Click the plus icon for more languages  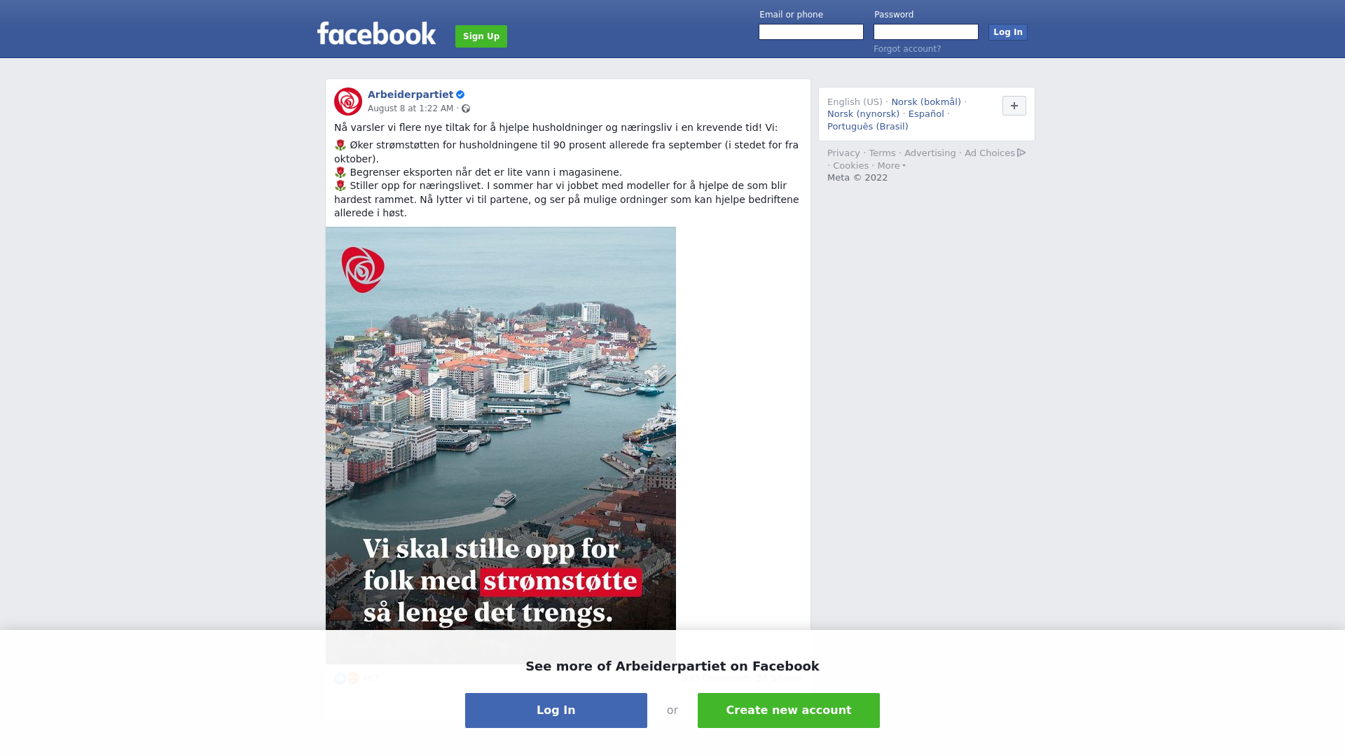coord(1014,106)
